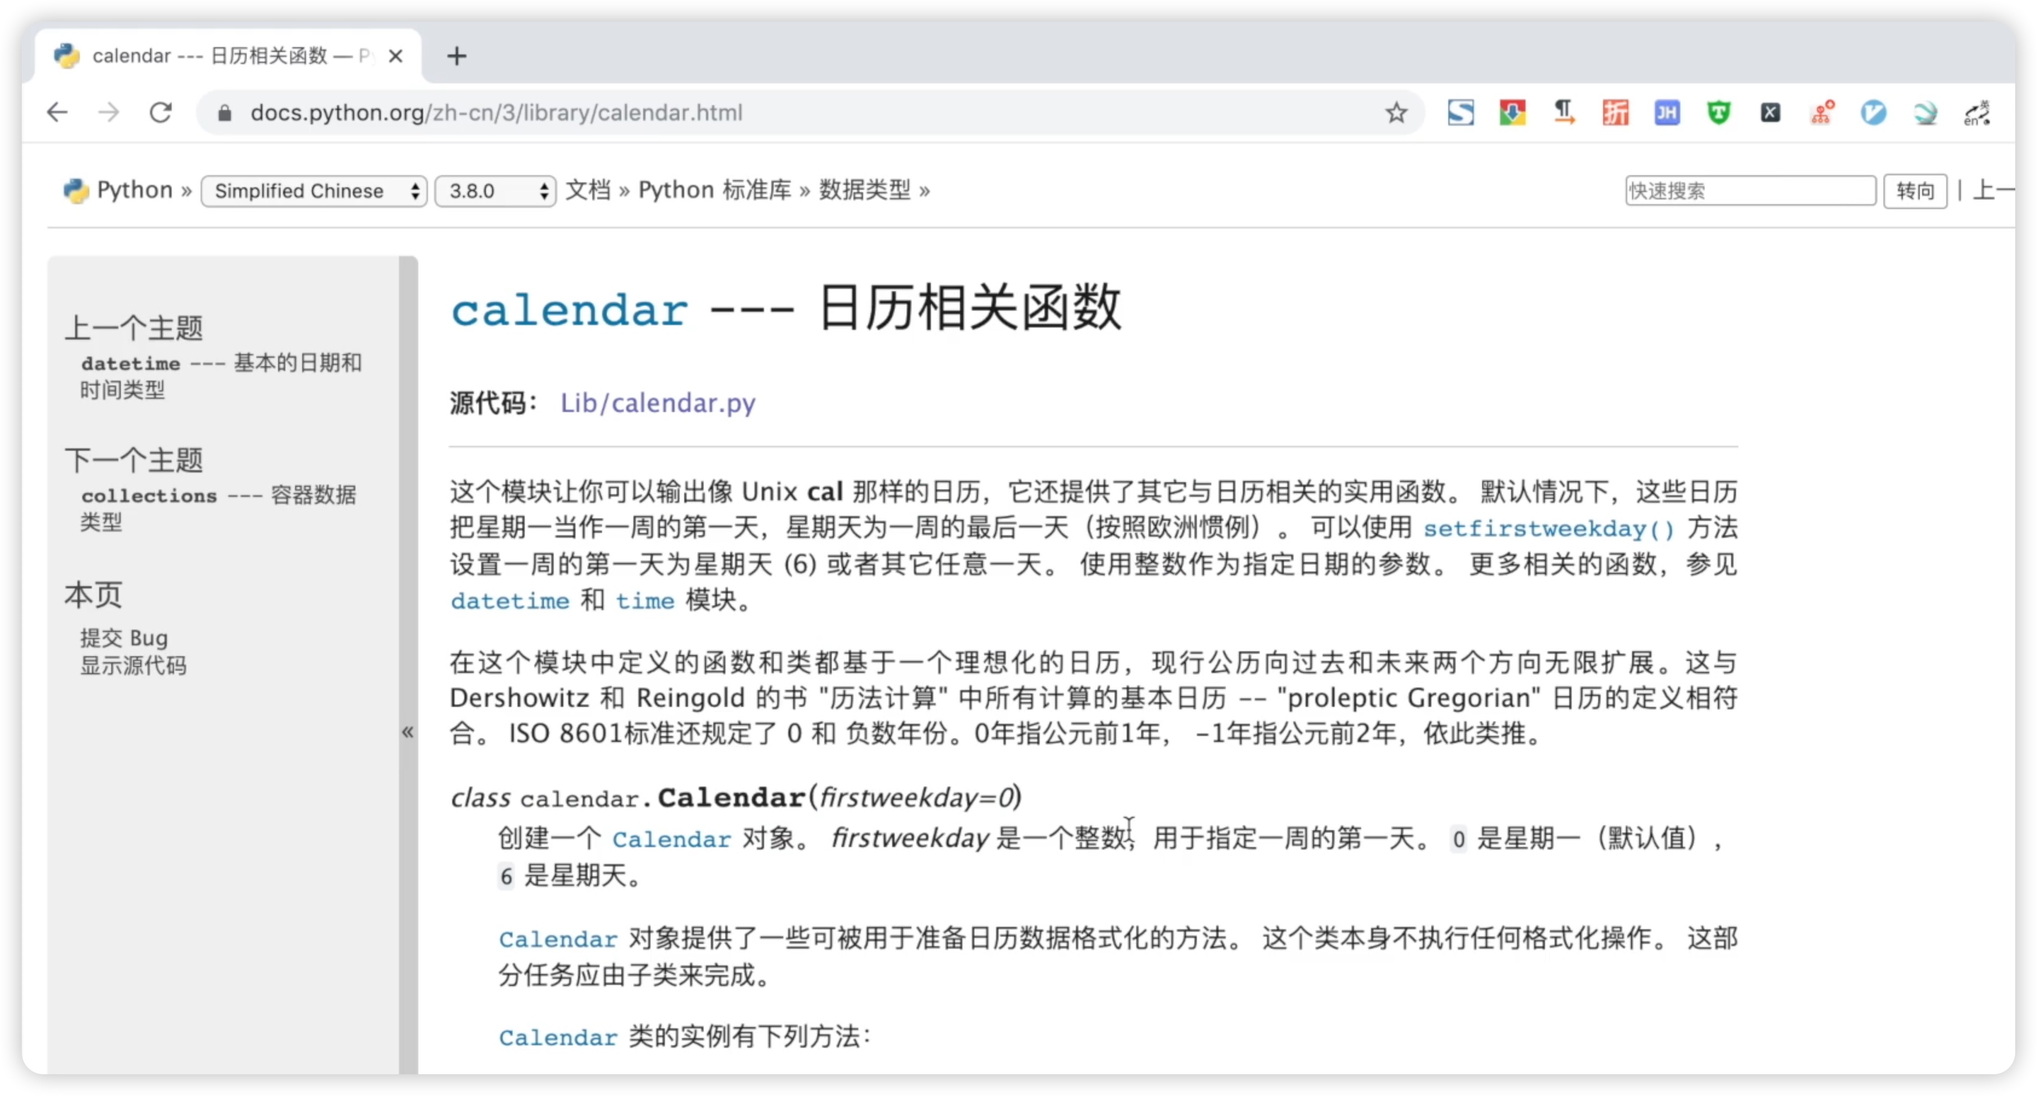
Task: Click the 上一 navigation link at top right
Action: pyautogui.click(x=1993, y=190)
